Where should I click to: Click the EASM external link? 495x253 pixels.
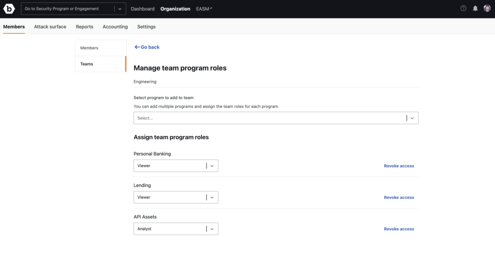(x=204, y=9)
